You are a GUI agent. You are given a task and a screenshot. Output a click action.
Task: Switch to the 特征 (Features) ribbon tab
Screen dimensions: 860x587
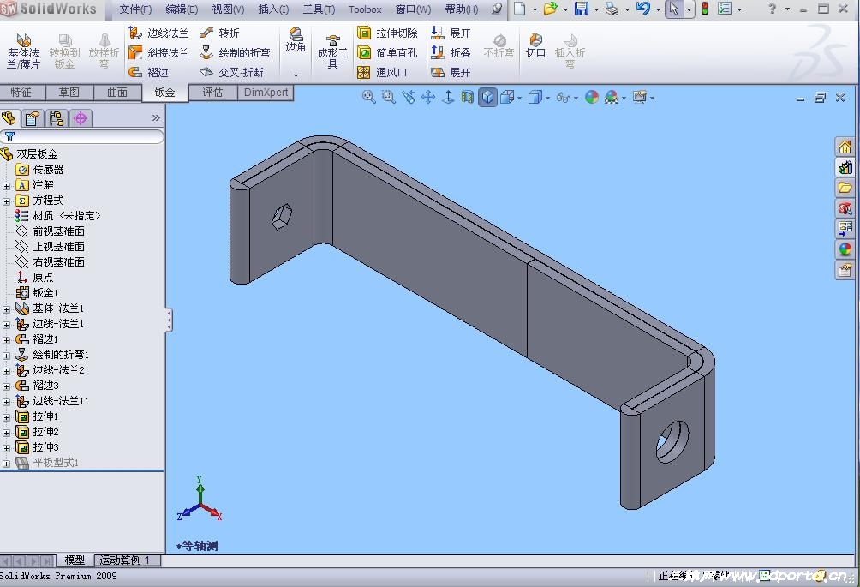point(22,93)
